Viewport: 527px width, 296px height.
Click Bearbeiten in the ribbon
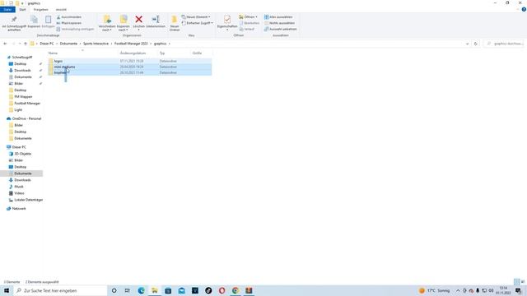coord(249,23)
